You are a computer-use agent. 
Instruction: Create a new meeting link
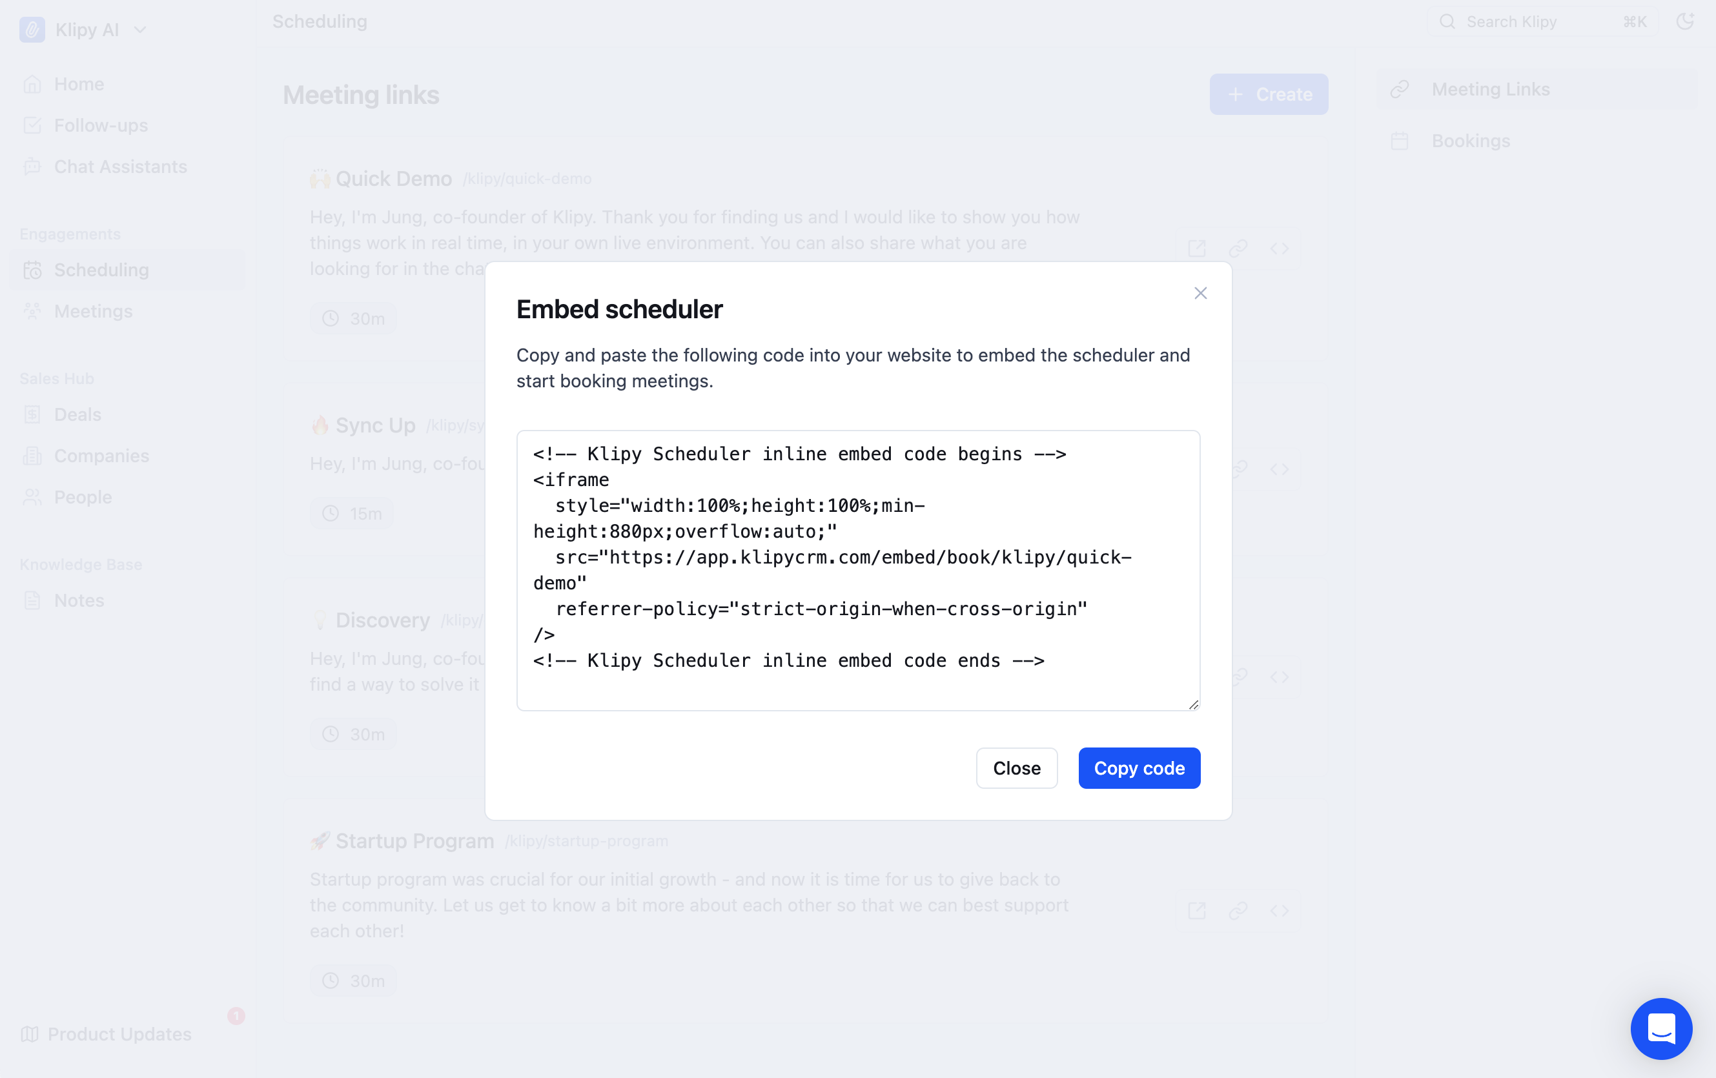click(x=1269, y=94)
